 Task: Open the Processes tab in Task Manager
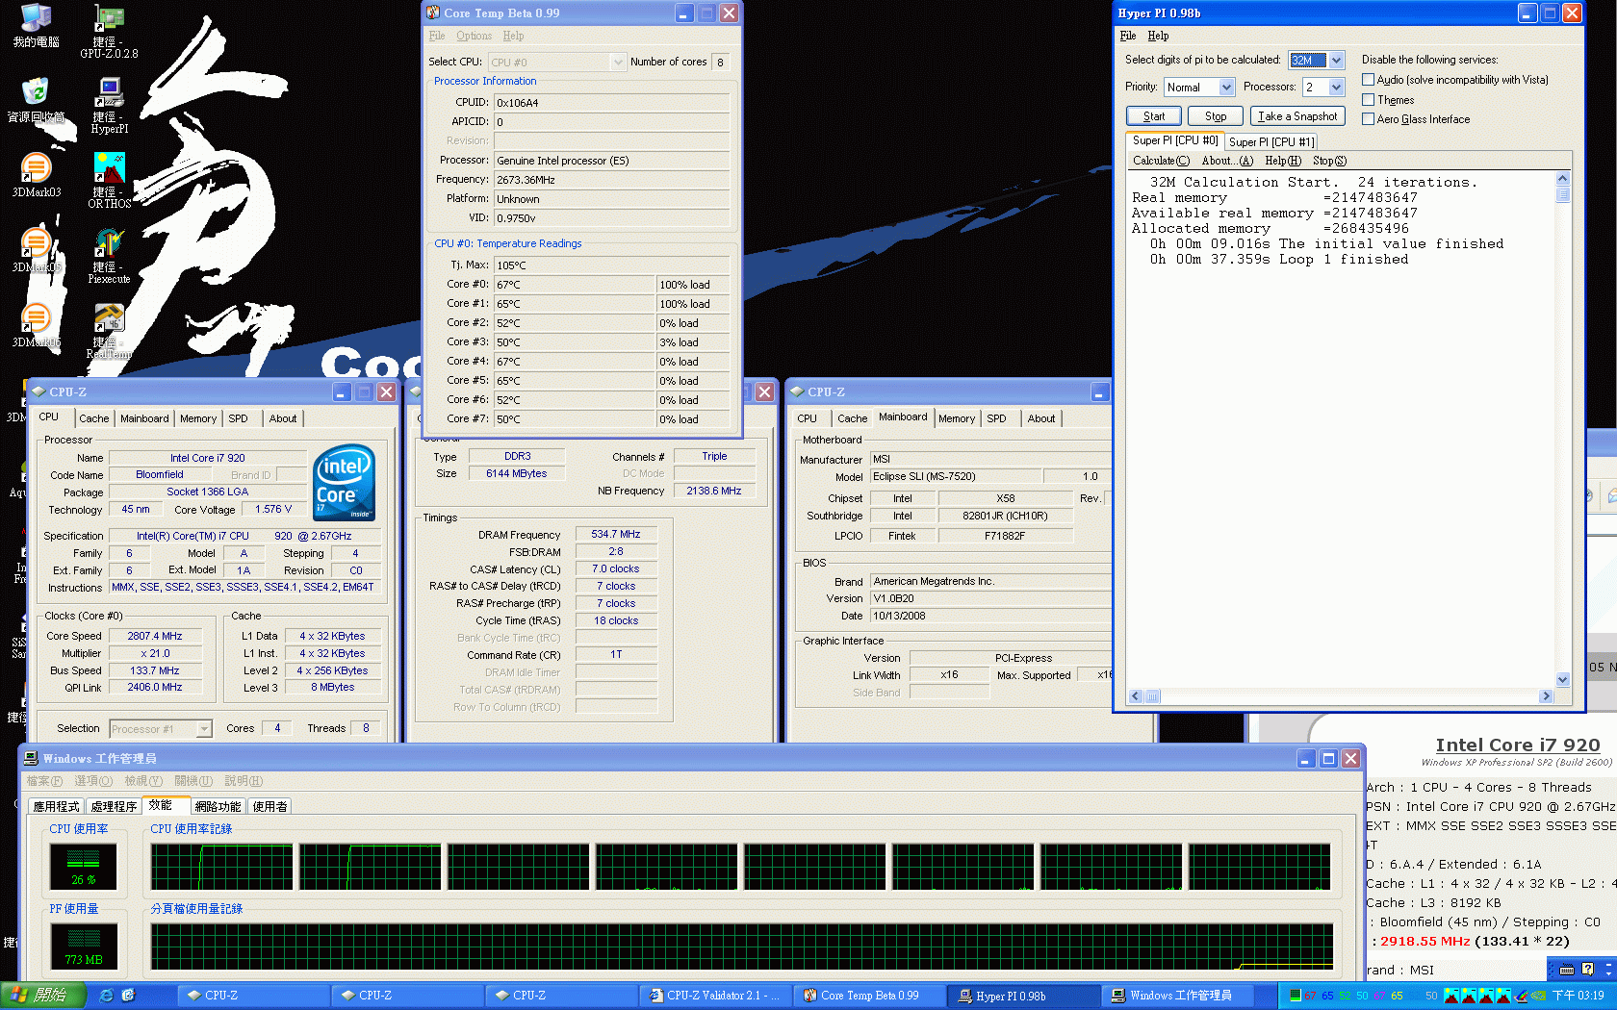[x=115, y=807]
